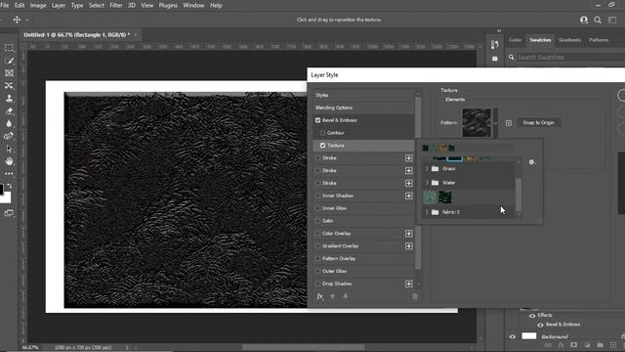Select the Rectangular Marquee tool
This screenshot has width=625, height=352.
9,48
